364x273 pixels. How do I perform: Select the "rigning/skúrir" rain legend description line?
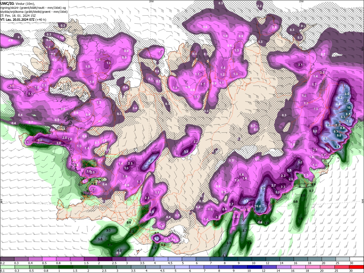[x=34, y=7]
